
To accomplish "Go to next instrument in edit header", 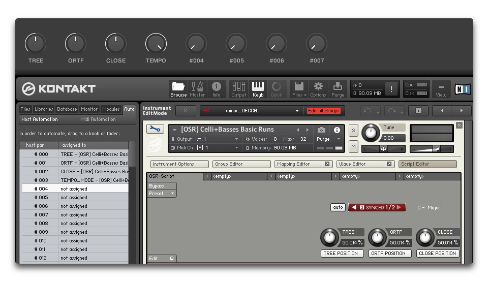I will tap(462, 111).
